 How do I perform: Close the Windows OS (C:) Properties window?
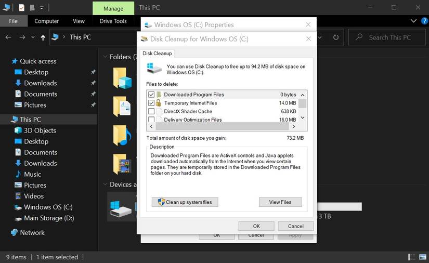pos(308,24)
